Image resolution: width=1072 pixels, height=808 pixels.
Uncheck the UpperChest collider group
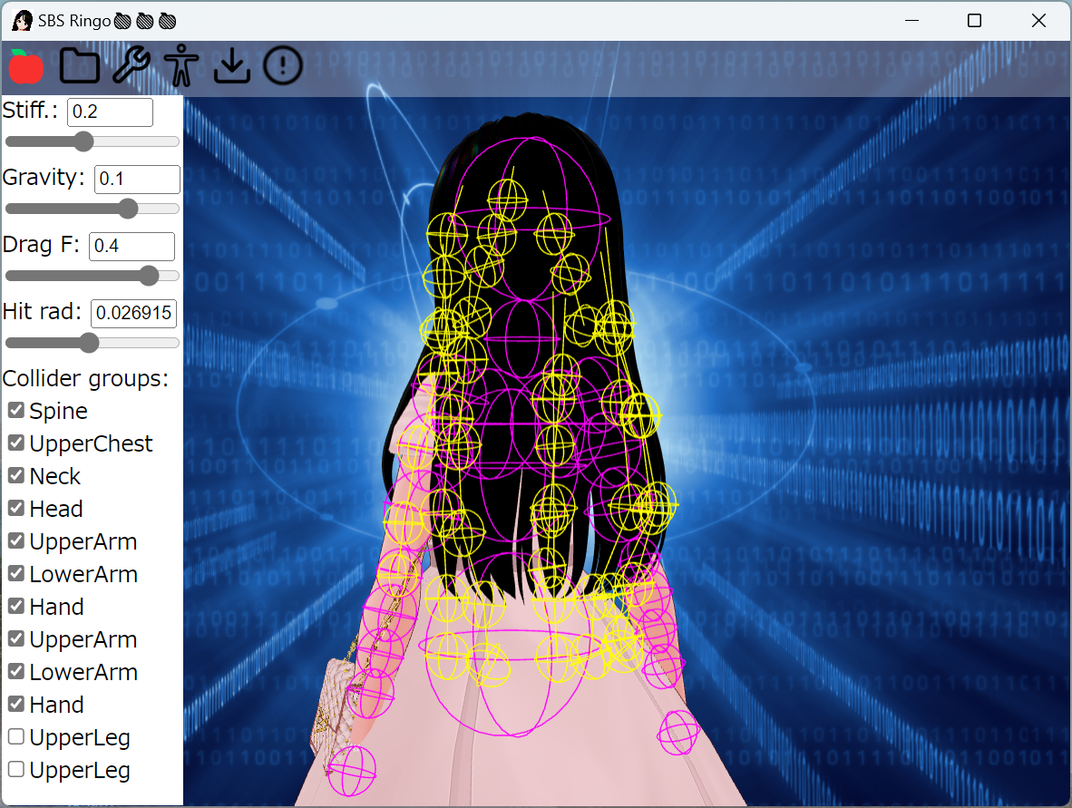[16, 443]
